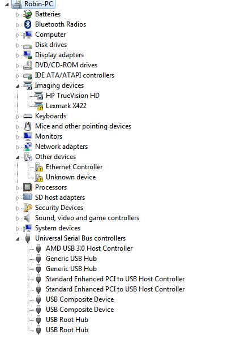The image size is (236, 339).
Task: Click the Bluetooth Radios icon
Action: point(28,24)
